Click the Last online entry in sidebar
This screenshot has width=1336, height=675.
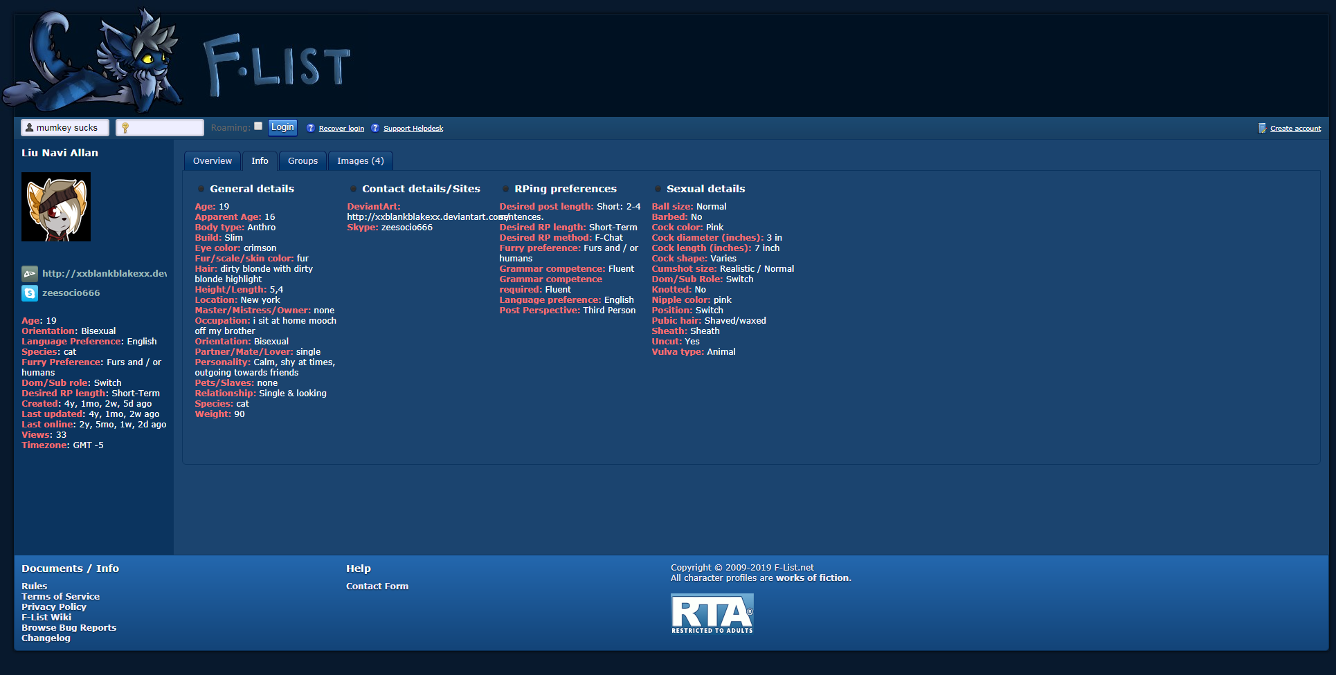pyautogui.click(x=93, y=425)
